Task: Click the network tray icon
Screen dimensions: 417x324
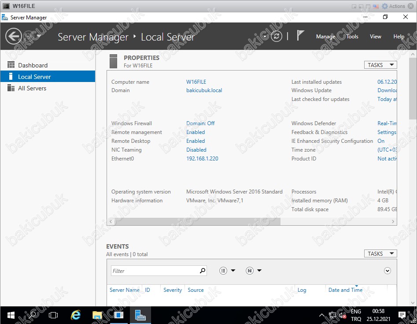Action: coord(332,316)
